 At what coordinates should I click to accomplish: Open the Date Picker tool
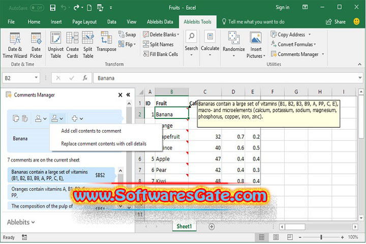tap(36, 45)
